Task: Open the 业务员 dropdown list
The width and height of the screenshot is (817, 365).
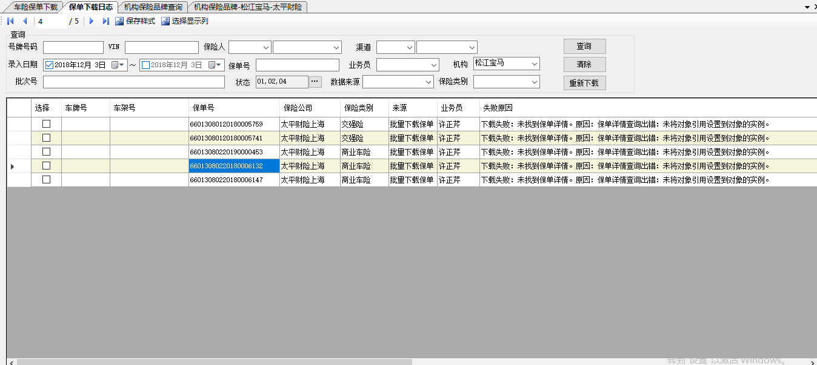Action: click(x=433, y=65)
